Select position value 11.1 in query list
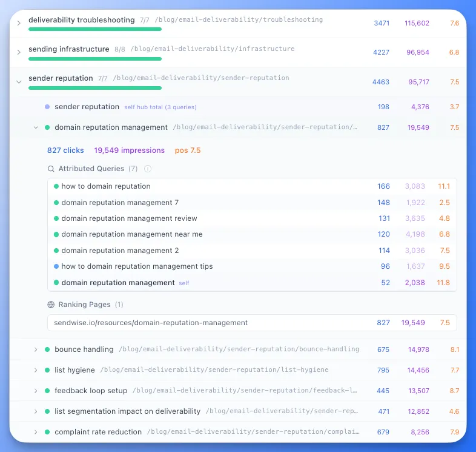Viewport: 476px width, 452px height. [x=444, y=186]
